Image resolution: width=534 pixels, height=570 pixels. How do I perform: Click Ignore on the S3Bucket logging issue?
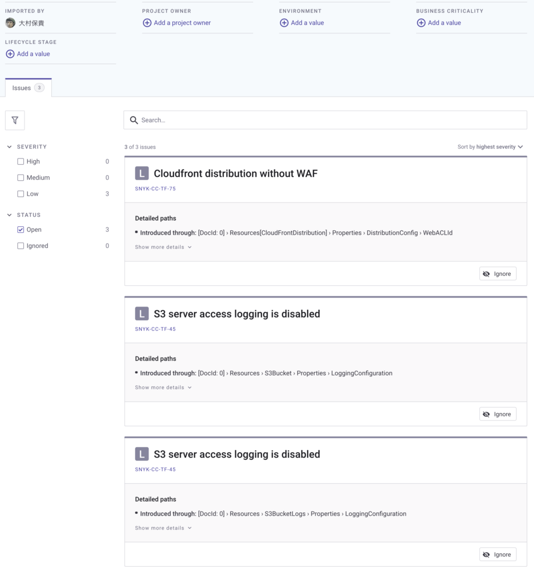coord(497,414)
